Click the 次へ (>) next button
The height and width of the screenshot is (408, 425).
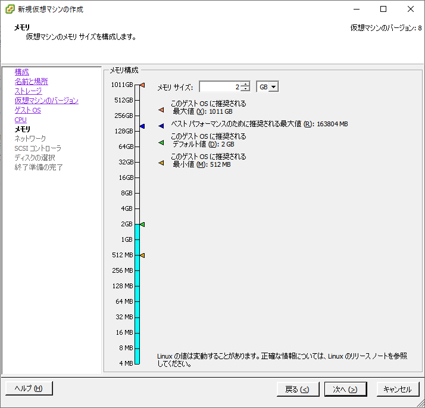345,390
